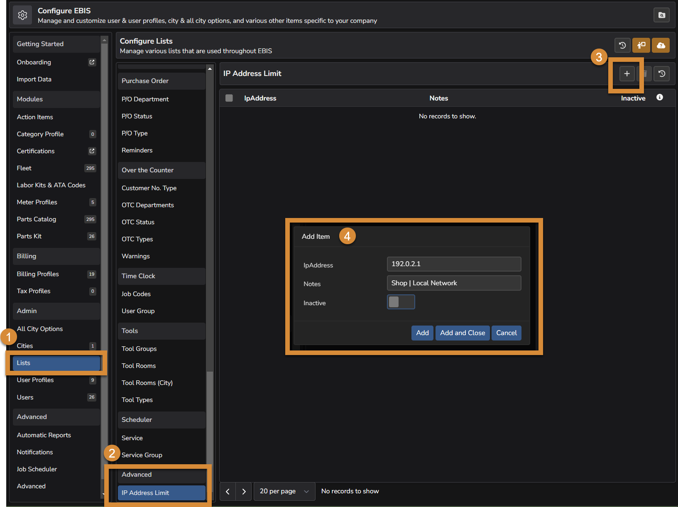This screenshot has height=507, width=678.
Task: Click the Configure EBIS gear icon
Action: coord(22,15)
